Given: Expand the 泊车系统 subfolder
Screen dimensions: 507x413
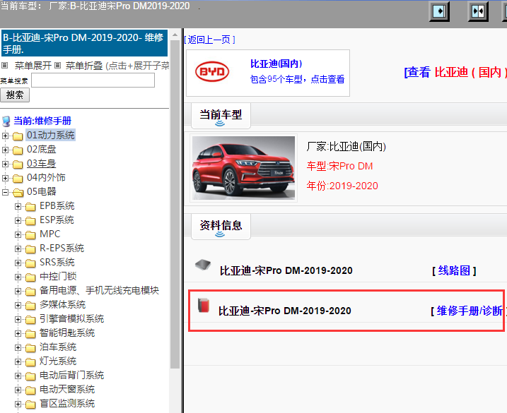Looking at the screenshot, I should tap(18, 348).
